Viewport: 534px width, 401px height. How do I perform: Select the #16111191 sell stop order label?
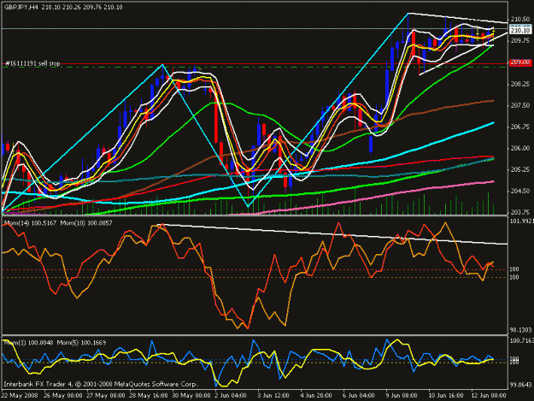pos(32,63)
